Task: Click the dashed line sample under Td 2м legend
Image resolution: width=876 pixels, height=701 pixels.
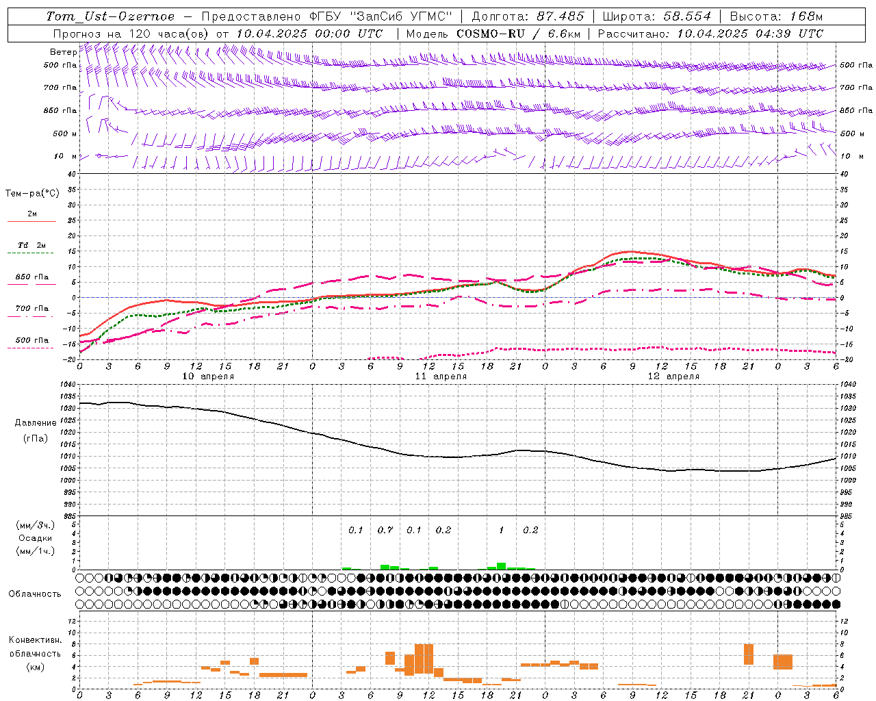Action: [x=31, y=253]
